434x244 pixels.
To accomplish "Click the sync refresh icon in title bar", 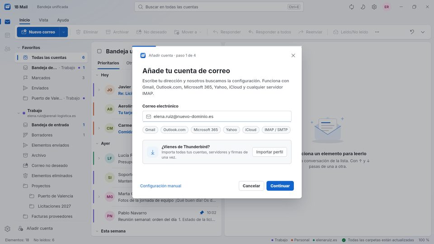I will (x=352, y=7).
